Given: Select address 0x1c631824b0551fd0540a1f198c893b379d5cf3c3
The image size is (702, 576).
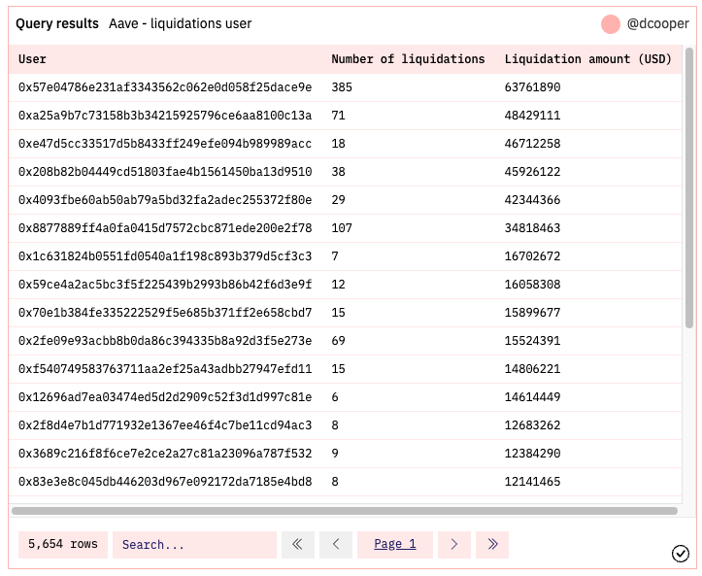Looking at the screenshot, I should (x=165, y=256).
